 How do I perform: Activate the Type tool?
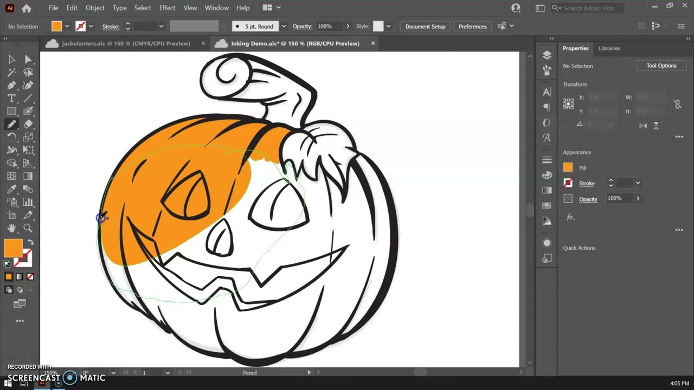(x=11, y=98)
